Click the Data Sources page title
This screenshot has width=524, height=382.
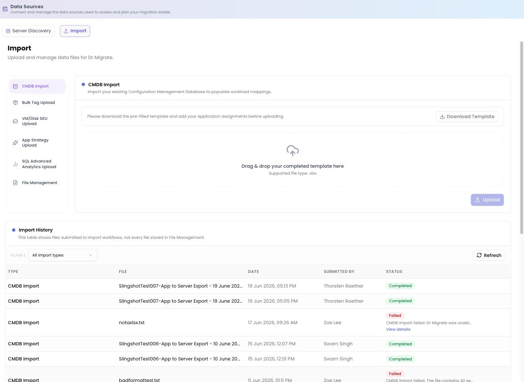[27, 6]
